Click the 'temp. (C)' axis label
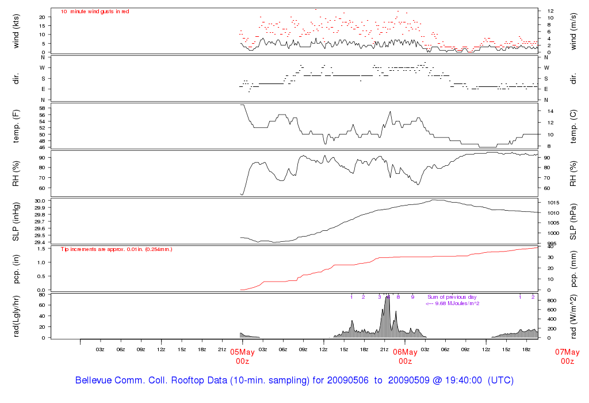 (x=573, y=127)
